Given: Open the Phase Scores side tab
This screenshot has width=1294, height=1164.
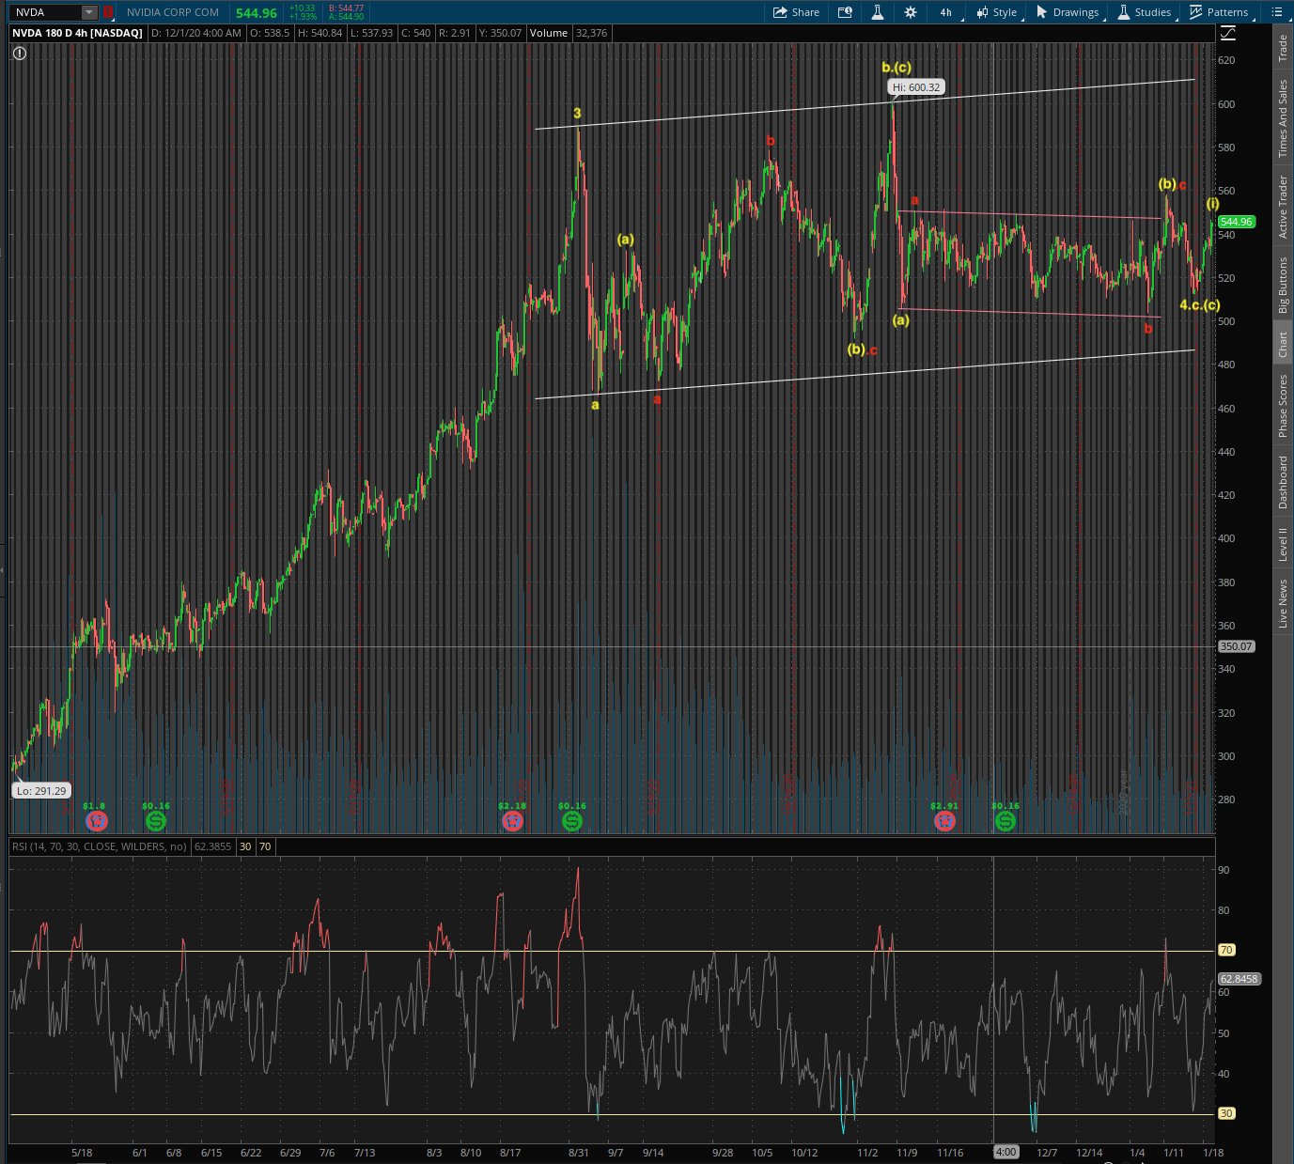Looking at the screenshot, I should click(1283, 406).
